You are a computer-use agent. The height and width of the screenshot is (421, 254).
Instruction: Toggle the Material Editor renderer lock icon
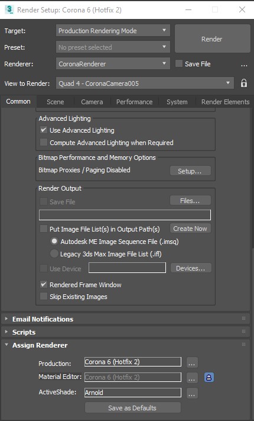coord(209,377)
